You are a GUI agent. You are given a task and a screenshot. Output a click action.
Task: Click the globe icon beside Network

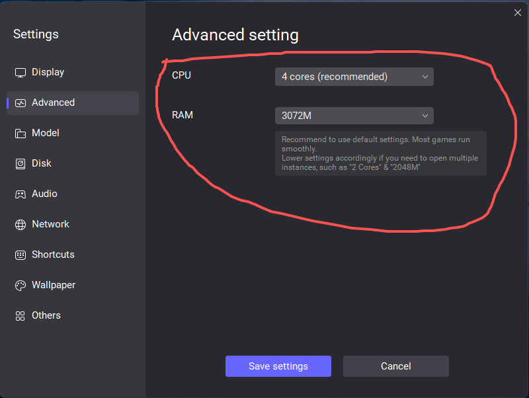pyautogui.click(x=20, y=225)
